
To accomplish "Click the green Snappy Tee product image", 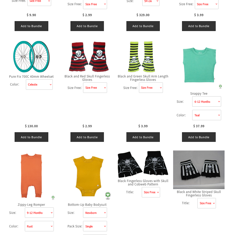I will point(199,65).
